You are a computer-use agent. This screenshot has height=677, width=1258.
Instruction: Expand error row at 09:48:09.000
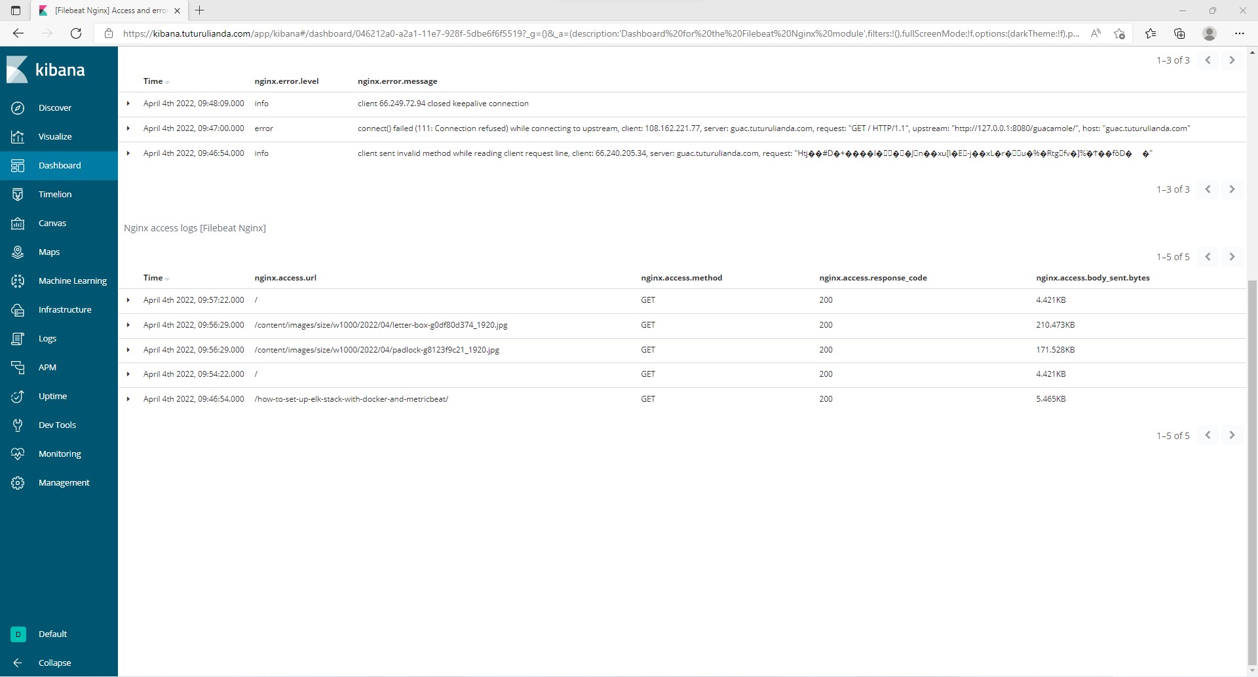pyautogui.click(x=128, y=104)
